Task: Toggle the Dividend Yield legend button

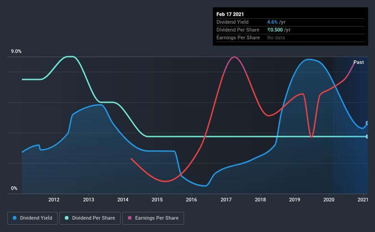Action: tap(32, 218)
